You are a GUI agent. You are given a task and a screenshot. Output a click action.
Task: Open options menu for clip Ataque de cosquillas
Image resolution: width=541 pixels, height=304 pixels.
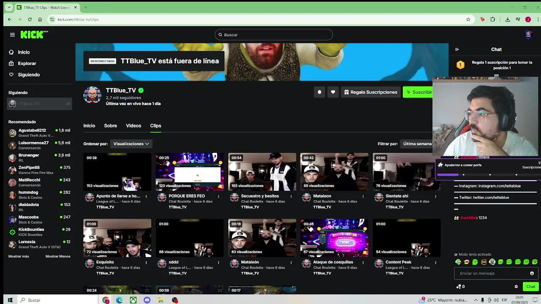pos(363,262)
